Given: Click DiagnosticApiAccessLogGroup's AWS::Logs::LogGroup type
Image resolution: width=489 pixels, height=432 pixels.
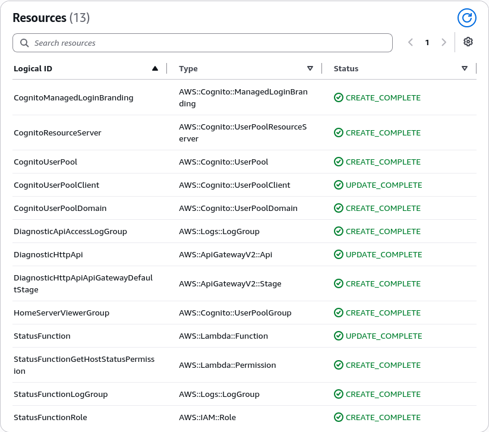Looking at the screenshot, I should [219, 231].
